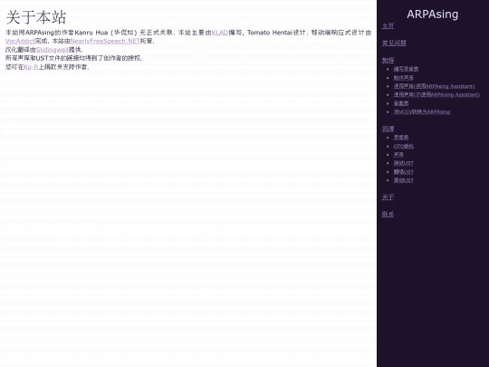The width and height of the screenshot is (489, 367).
Task: Click the ARPAsing site title
Action: click(x=433, y=14)
